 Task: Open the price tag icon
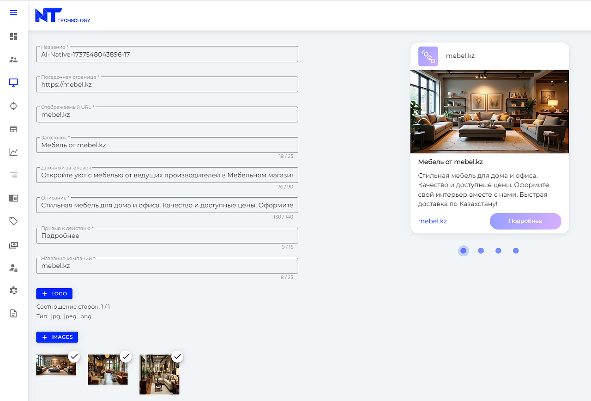(13, 221)
